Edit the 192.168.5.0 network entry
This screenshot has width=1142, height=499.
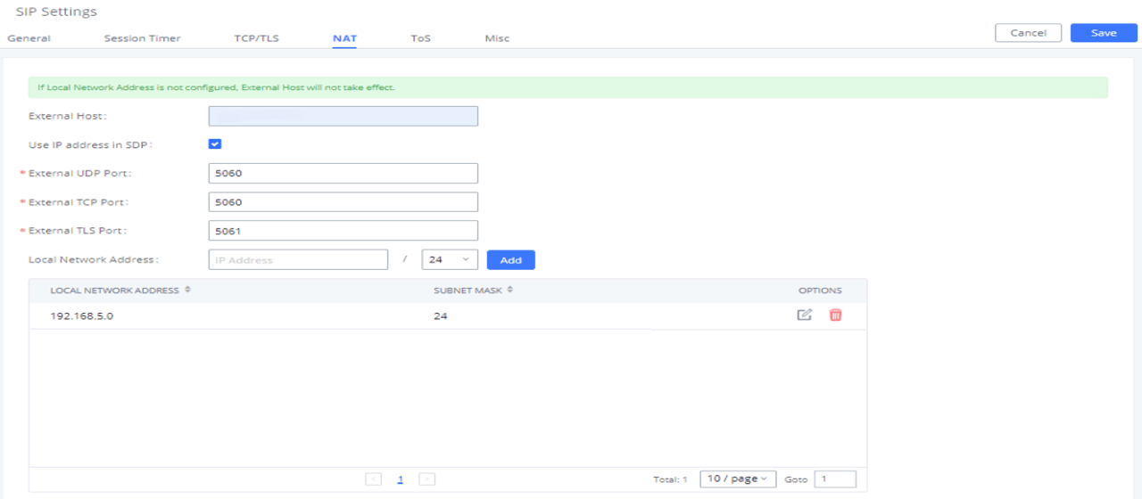804,315
